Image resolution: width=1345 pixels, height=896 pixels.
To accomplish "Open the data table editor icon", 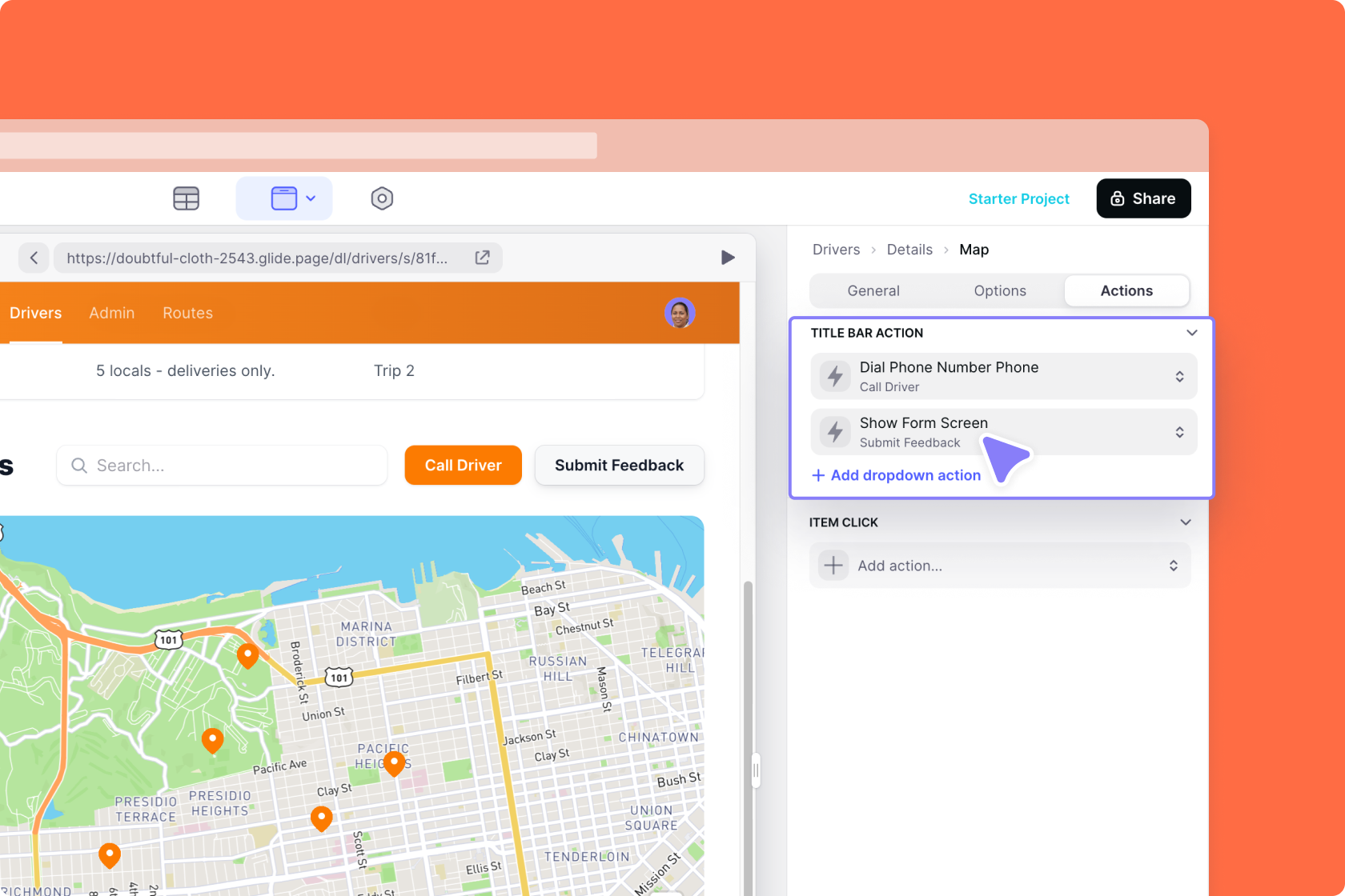I will point(186,198).
